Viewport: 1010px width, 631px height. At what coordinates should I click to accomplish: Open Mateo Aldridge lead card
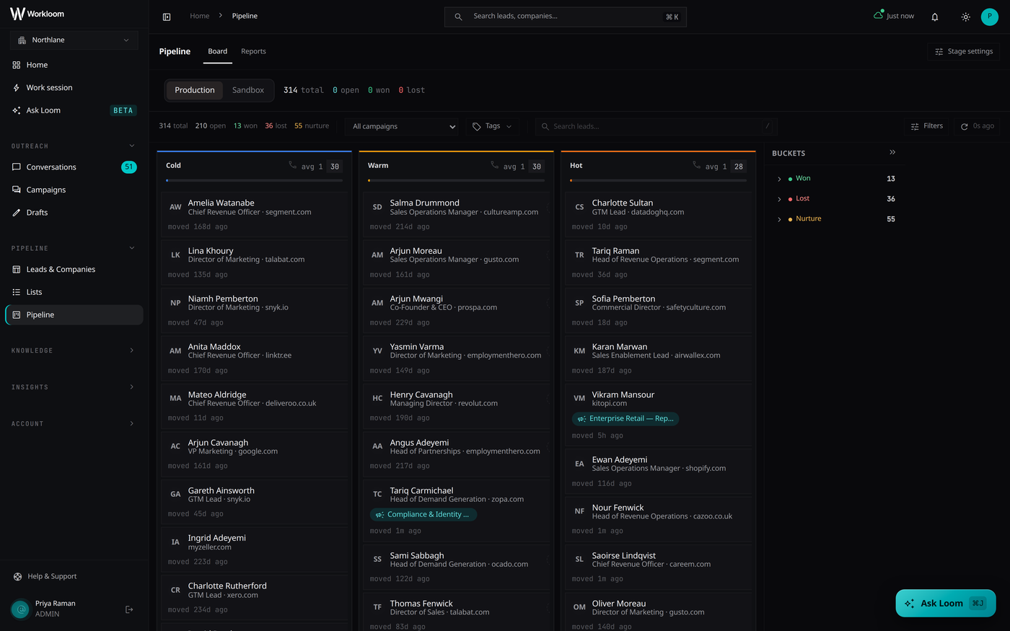254,406
